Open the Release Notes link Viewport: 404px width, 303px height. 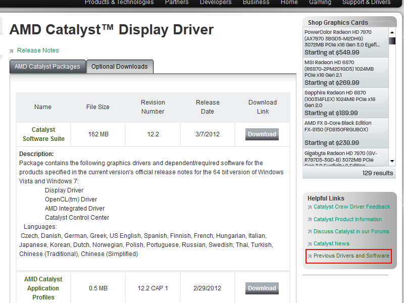pyautogui.click(x=38, y=50)
